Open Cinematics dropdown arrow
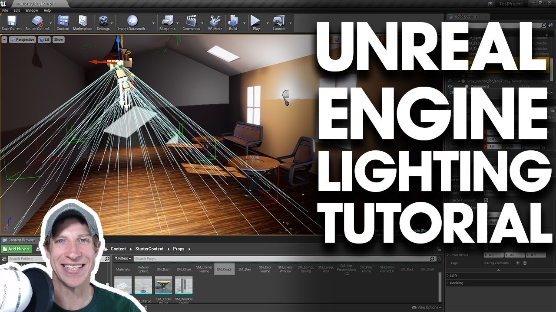 [x=203, y=23]
